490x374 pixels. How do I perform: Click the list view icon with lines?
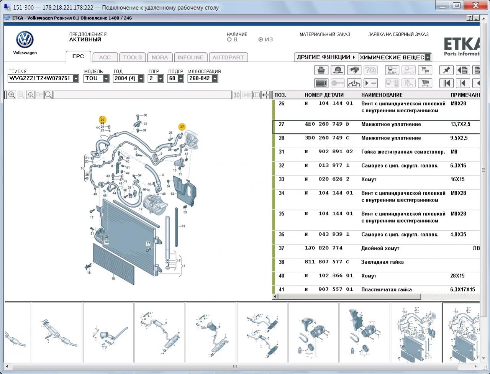(321, 83)
